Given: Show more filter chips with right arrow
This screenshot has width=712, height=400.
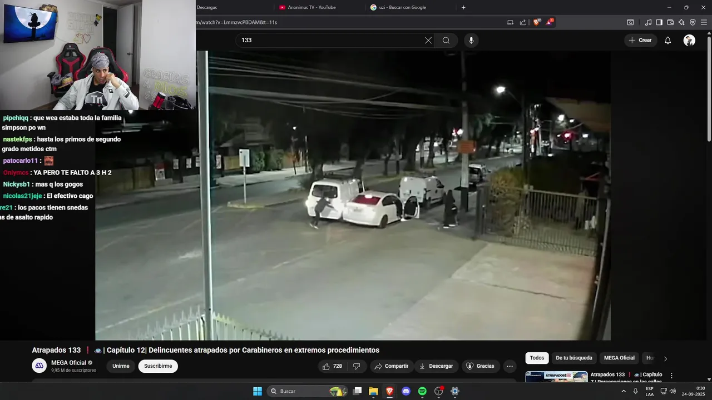Looking at the screenshot, I should point(665,359).
